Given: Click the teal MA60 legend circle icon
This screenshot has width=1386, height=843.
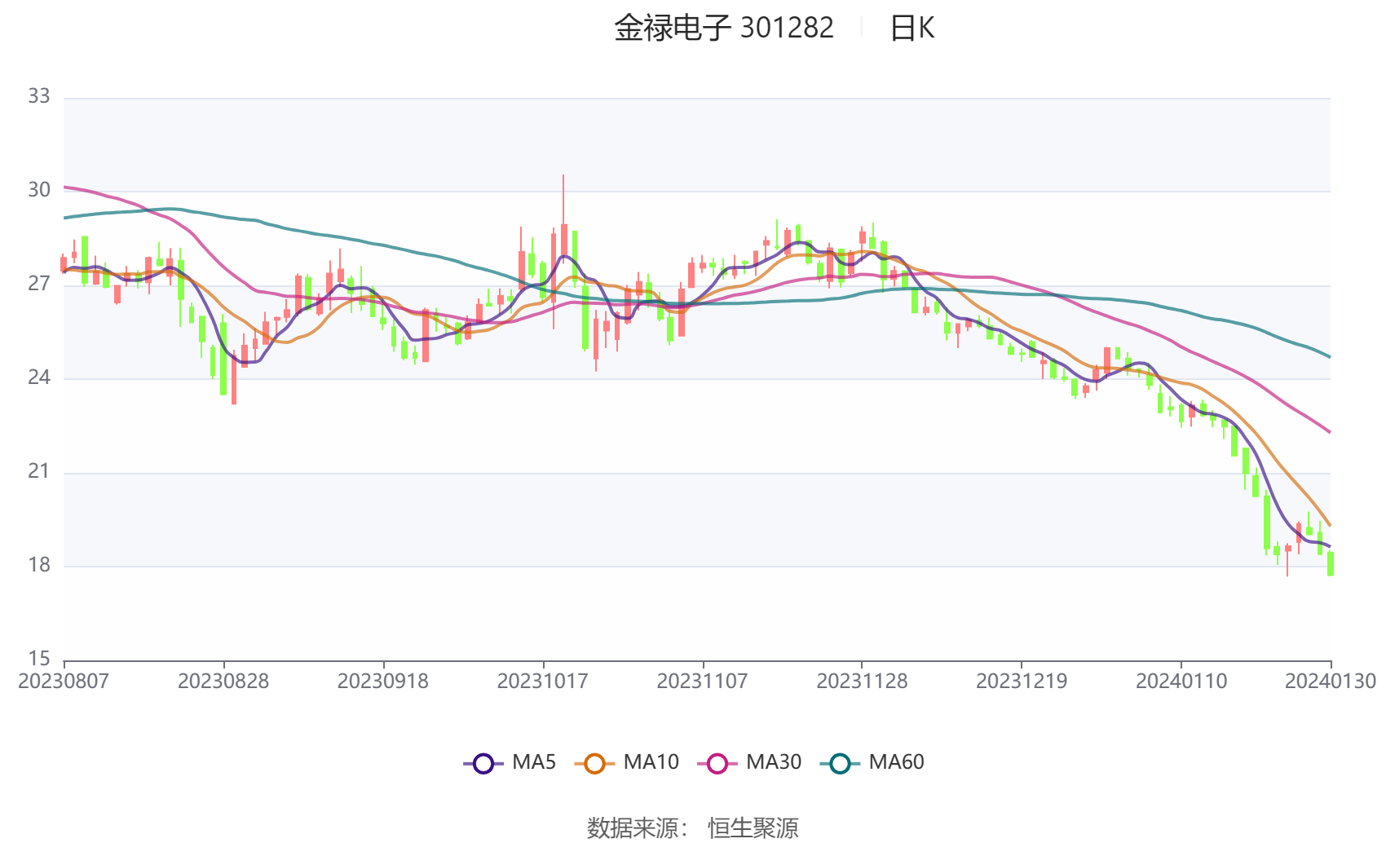Looking at the screenshot, I should coord(840,764).
